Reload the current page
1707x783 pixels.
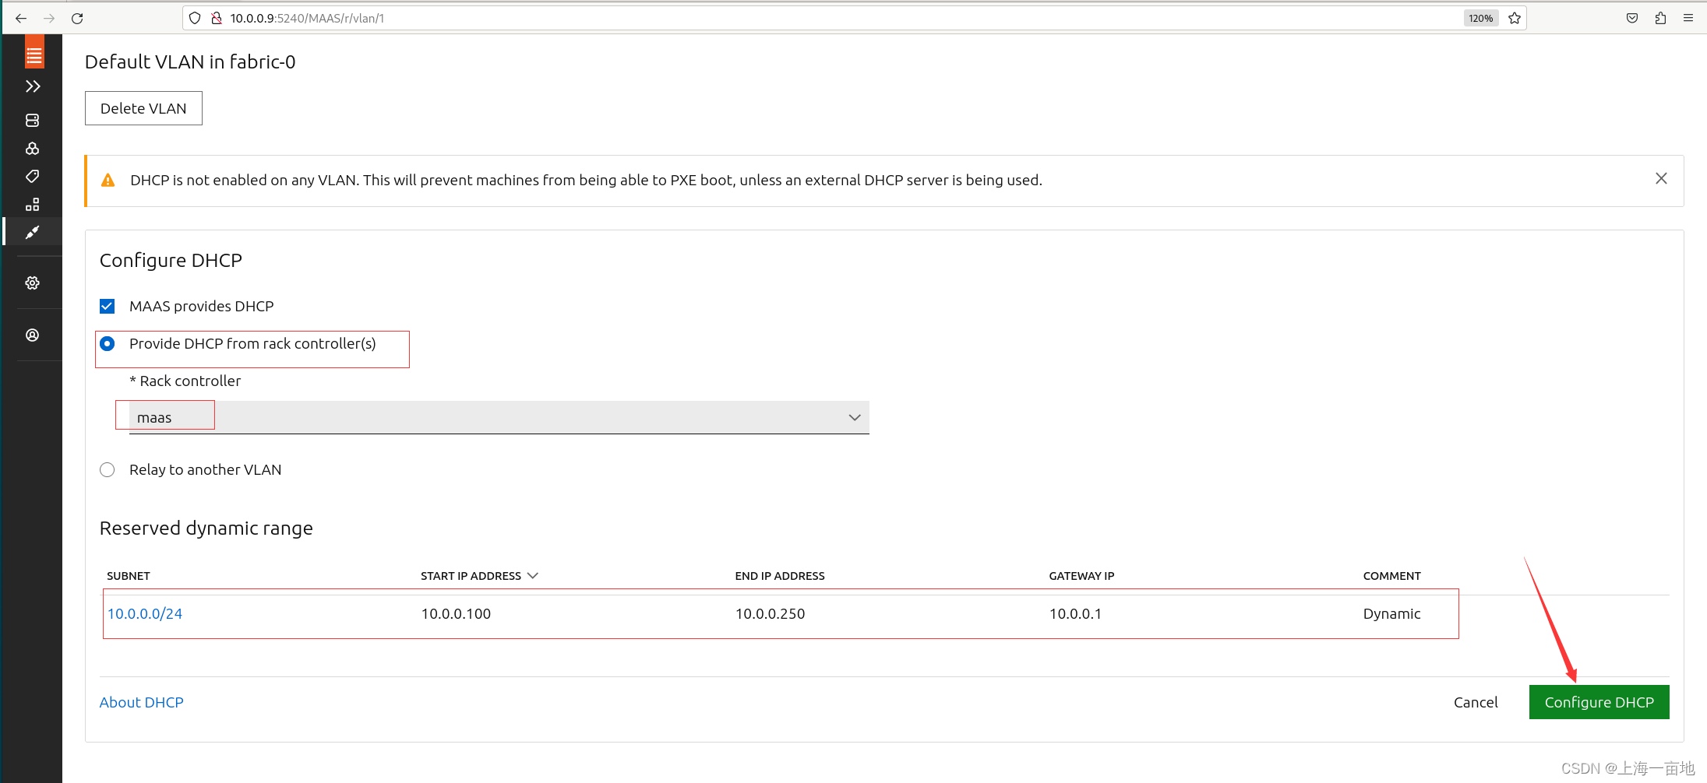(77, 18)
